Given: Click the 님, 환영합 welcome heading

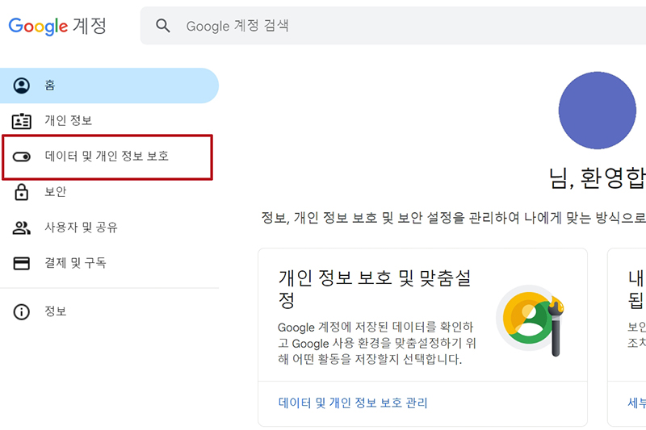Looking at the screenshot, I should tap(597, 178).
